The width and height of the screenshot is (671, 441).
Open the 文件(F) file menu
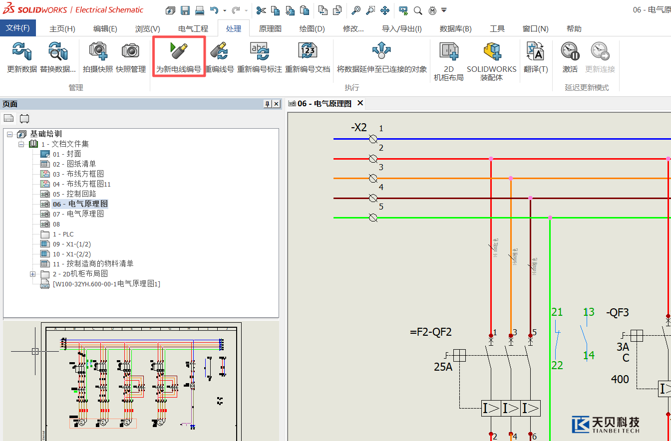coord(17,28)
